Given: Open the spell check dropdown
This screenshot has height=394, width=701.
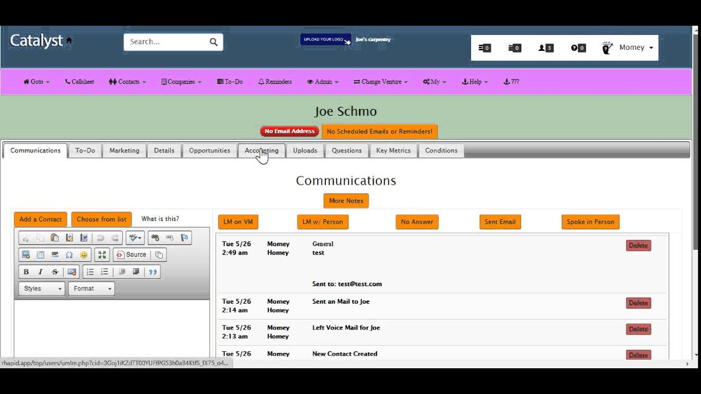Looking at the screenshot, I should click(x=135, y=238).
